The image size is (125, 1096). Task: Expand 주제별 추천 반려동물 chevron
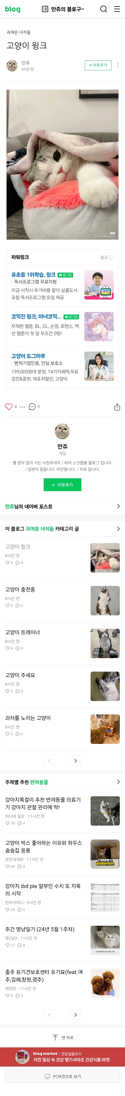118,781
